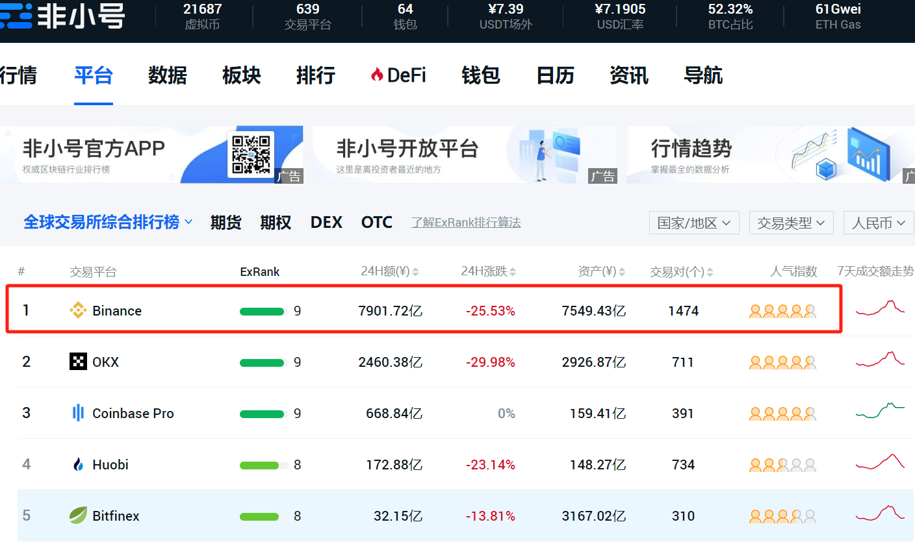Open the Bitfinex exchange name link
Viewport: 915px width, 546px height.
(116, 516)
